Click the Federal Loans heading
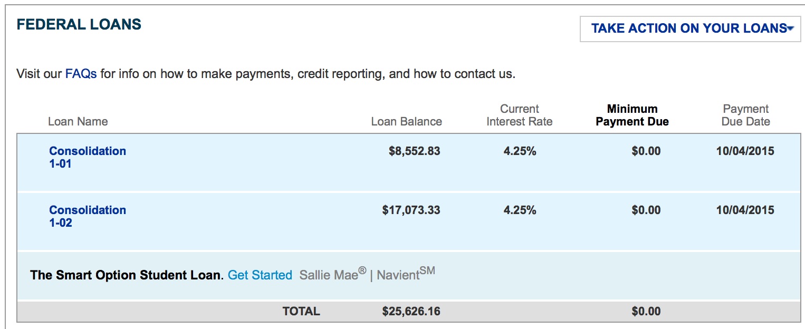Screen dimensions: 805x329 pyautogui.click(x=79, y=24)
